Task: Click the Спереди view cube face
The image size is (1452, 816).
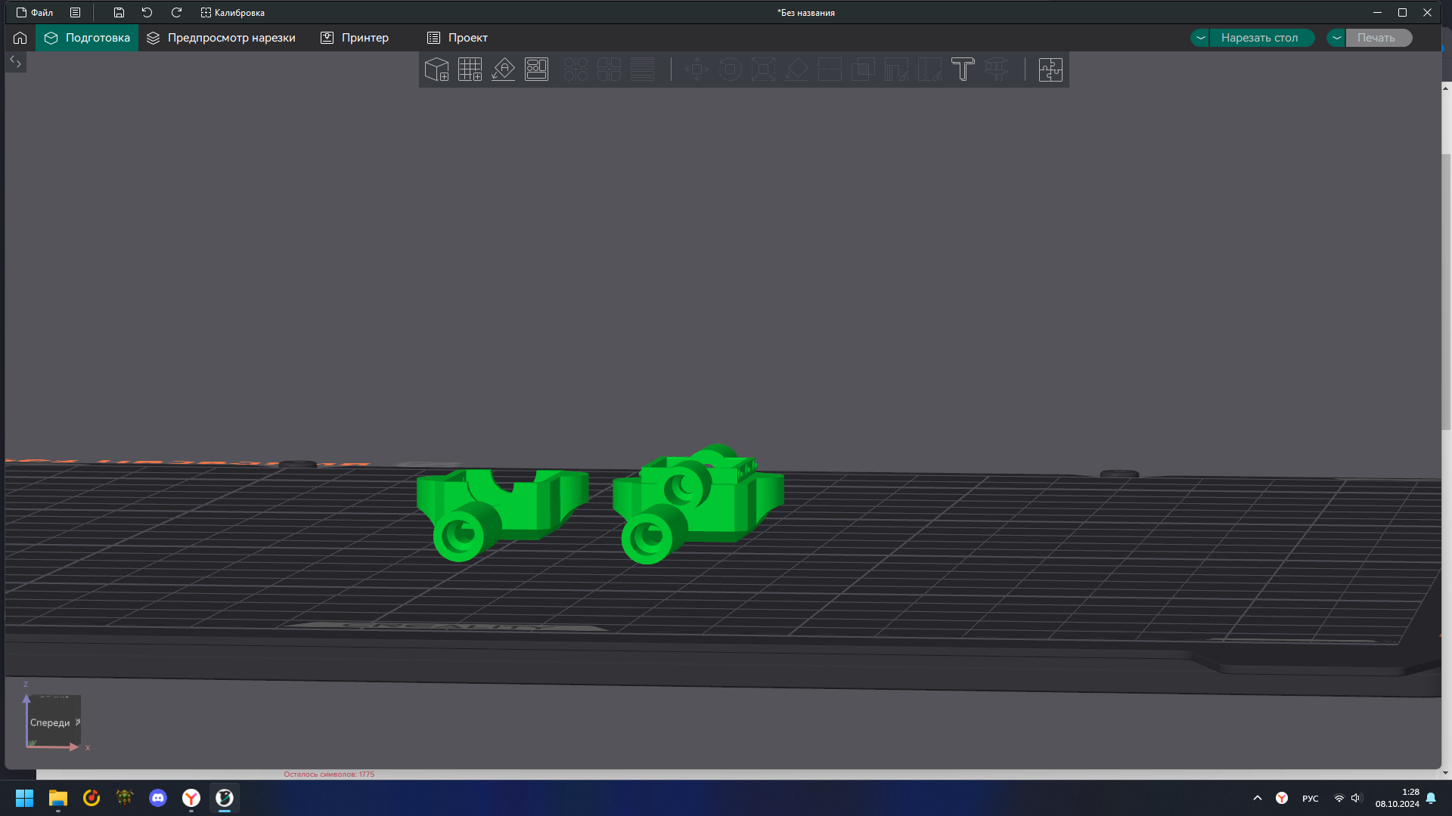Action: [50, 723]
